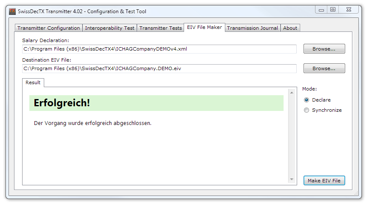Browse for the Destination EIV File

[x=324, y=68]
